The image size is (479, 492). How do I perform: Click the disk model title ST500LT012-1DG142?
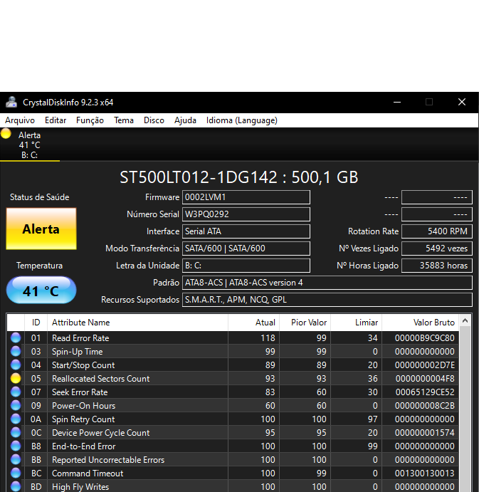199,177
